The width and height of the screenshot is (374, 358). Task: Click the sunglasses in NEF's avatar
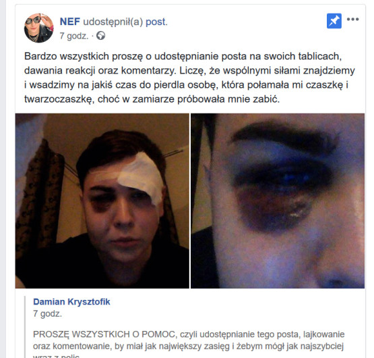click(x=34, y=20)
